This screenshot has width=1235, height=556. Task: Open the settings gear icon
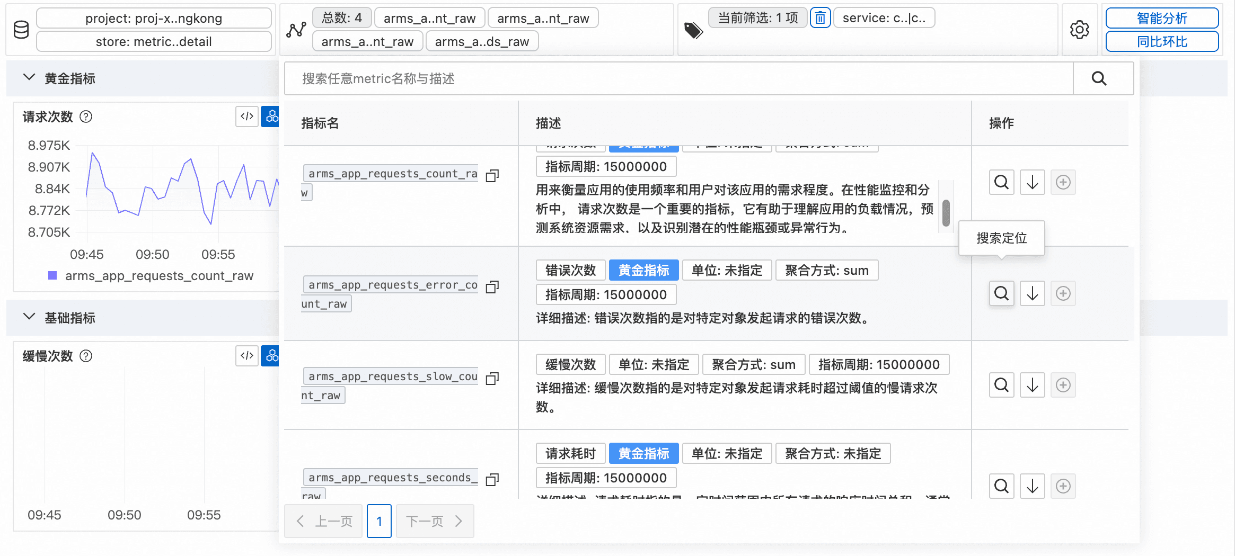[1079, 30]
